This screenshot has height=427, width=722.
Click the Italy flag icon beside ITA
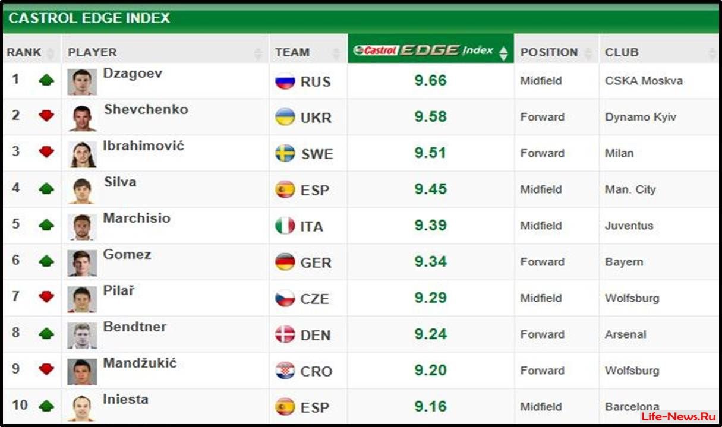(x=285, y=226)
